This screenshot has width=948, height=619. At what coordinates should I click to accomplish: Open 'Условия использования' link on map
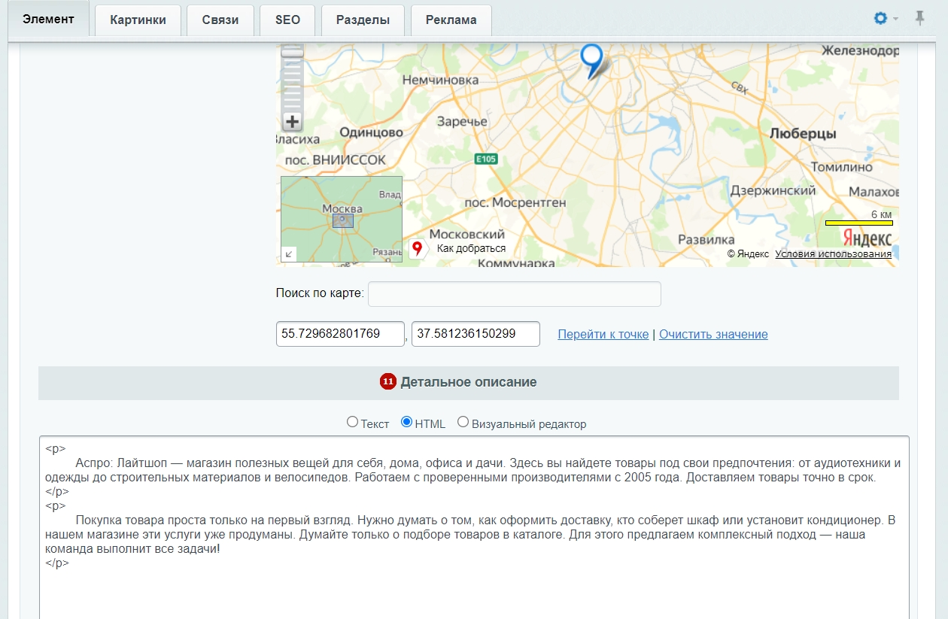[833, 254]
